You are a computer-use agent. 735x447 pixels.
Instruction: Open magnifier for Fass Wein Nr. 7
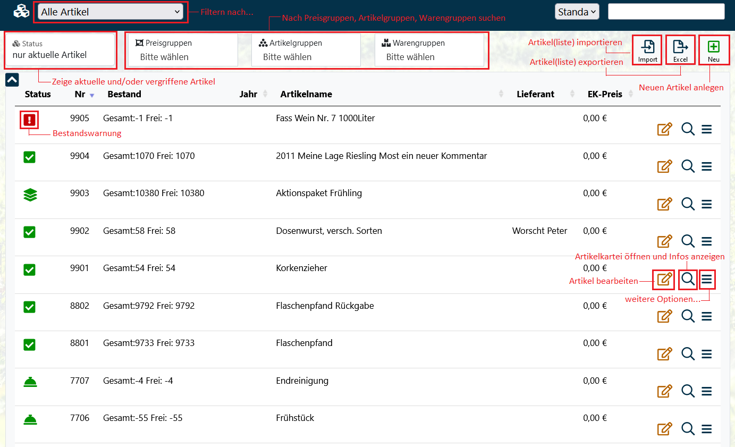tap(688, 129)
